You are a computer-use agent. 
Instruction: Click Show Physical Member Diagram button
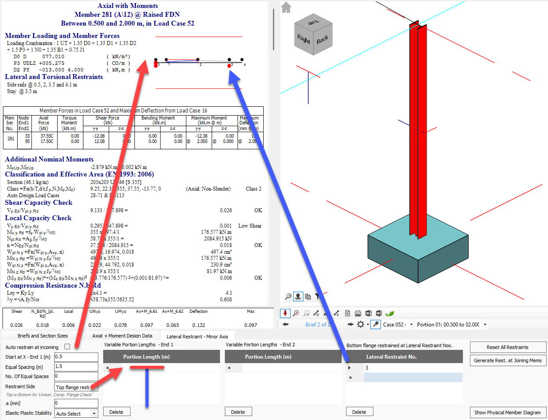(508, 412)
